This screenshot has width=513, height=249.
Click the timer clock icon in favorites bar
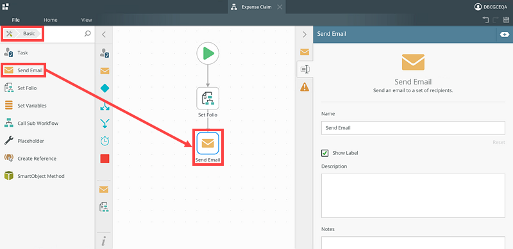pyautogui.click(x=105, y=141)
